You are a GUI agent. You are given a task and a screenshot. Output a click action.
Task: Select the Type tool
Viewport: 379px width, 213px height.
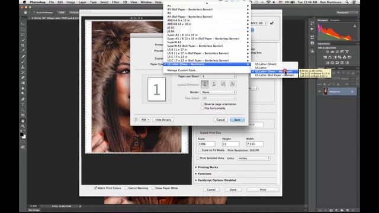tap(23, 105)
